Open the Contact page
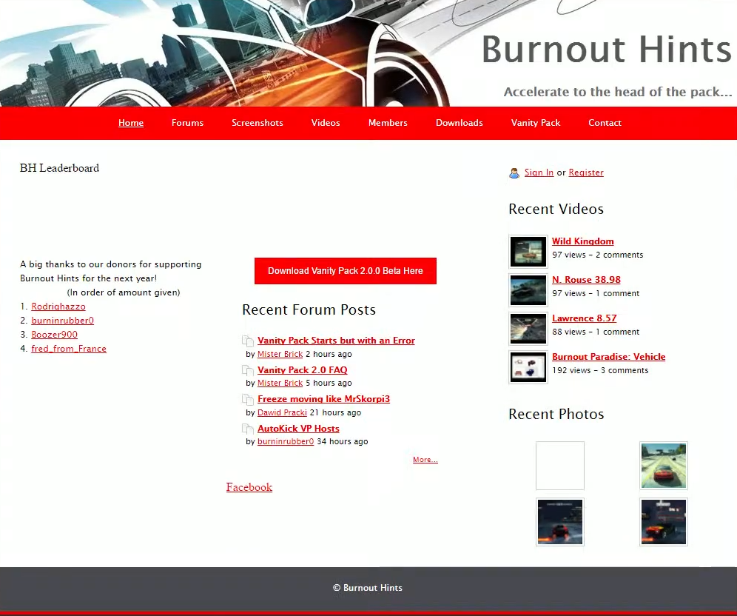Screen dimensions: 737x616 [x=605, y=123]
